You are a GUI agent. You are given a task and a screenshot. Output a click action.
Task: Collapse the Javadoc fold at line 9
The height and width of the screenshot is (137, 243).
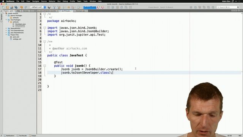[x=45, y=41]
